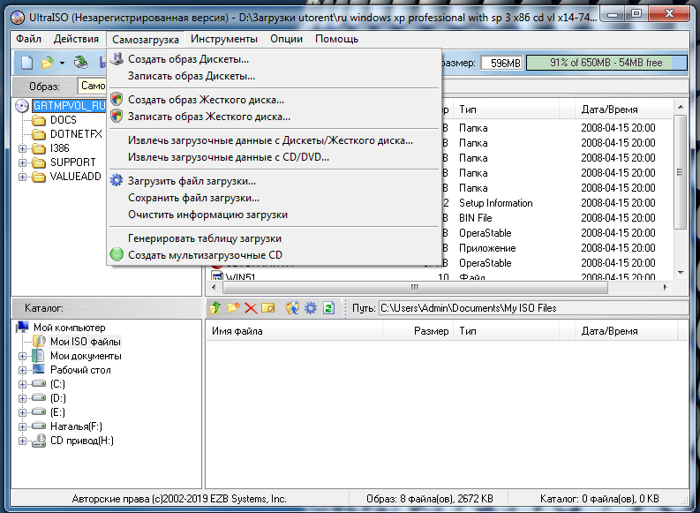The width and height of the screenshot is (700, 513).
Task: Click the New image toolbar icon
Action: (27, 63)
